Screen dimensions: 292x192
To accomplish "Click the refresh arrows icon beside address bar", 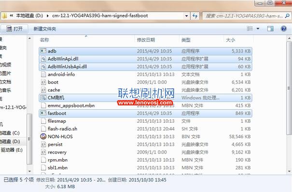I will 195,16.
